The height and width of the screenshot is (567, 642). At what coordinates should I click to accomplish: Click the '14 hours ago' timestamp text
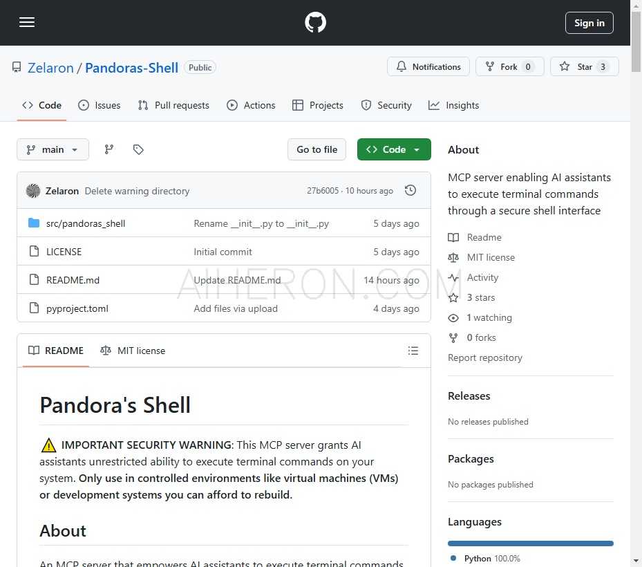click(x=391, y=280)
